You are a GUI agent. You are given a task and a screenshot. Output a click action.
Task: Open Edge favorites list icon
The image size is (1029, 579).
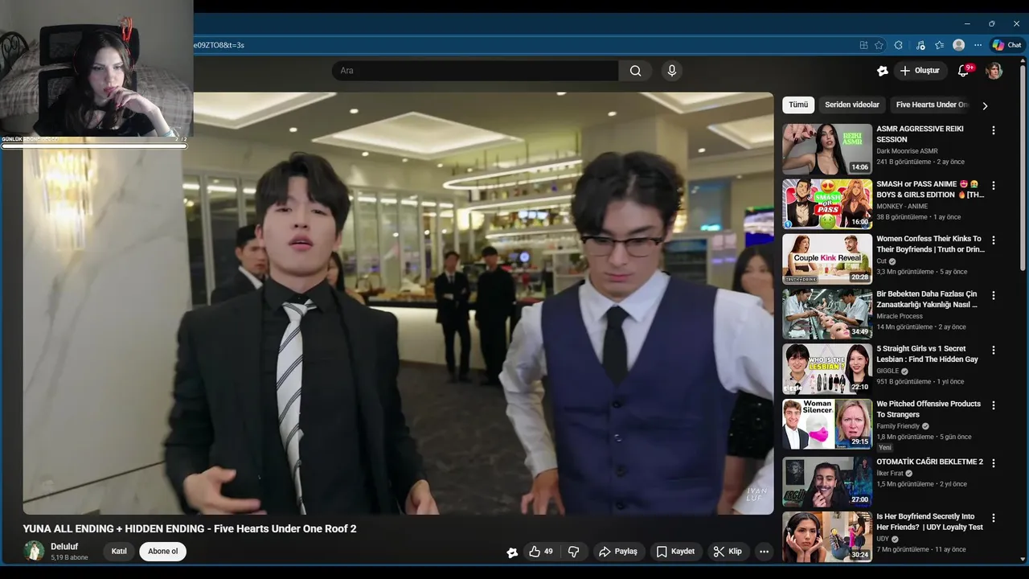[x=939, y=45]
